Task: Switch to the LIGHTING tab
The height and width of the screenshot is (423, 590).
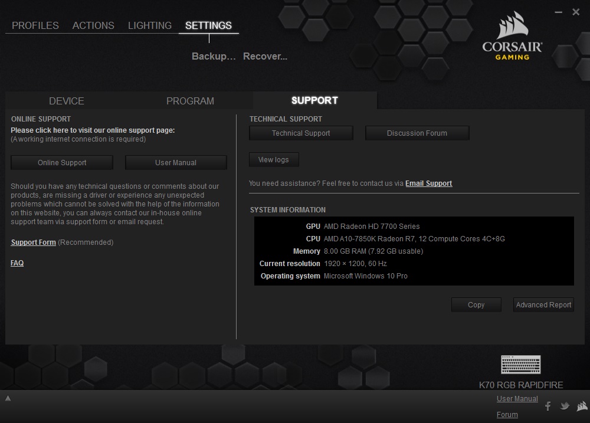Action: (150, 25)
